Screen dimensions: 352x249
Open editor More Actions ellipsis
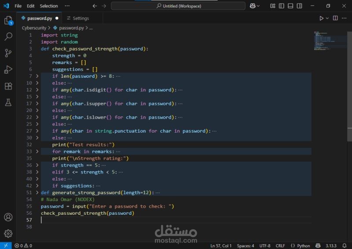tap(344, 18)
